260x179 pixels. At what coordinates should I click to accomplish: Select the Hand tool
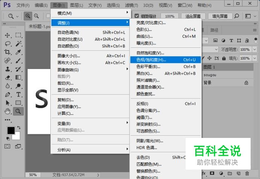point(8,111)
